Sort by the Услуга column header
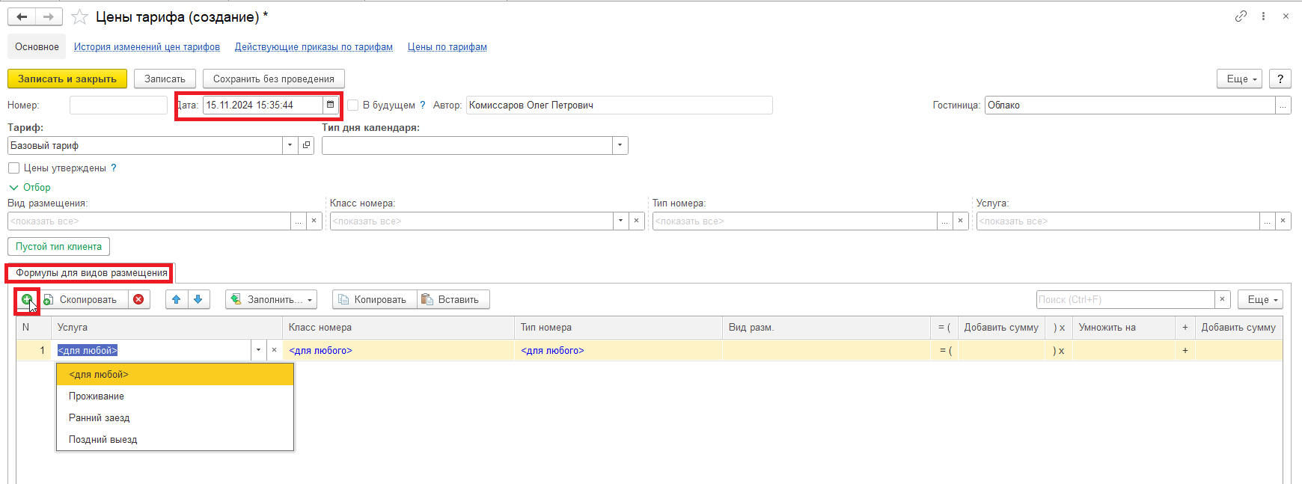Viewport: 1302px width, 484px height. (167, 328)
